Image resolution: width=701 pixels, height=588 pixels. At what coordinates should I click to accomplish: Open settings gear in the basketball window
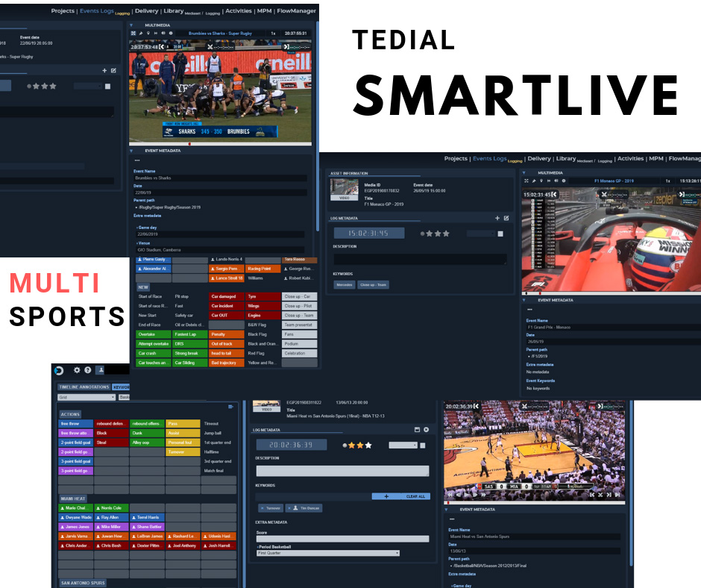tap(77, 370)
